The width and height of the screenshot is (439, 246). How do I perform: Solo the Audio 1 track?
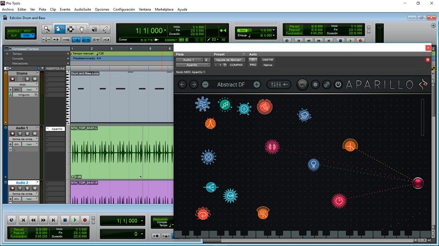pos(27,133)
